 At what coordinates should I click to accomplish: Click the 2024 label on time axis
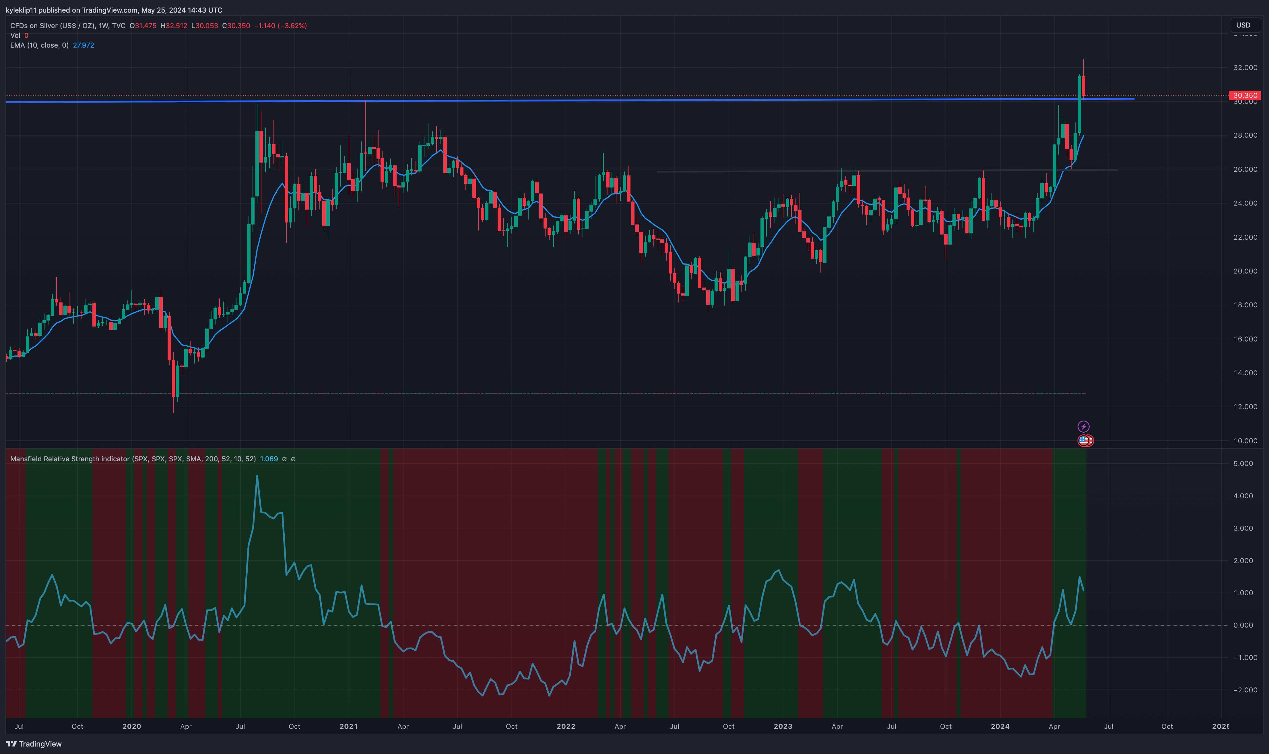tap(1000, 726)
